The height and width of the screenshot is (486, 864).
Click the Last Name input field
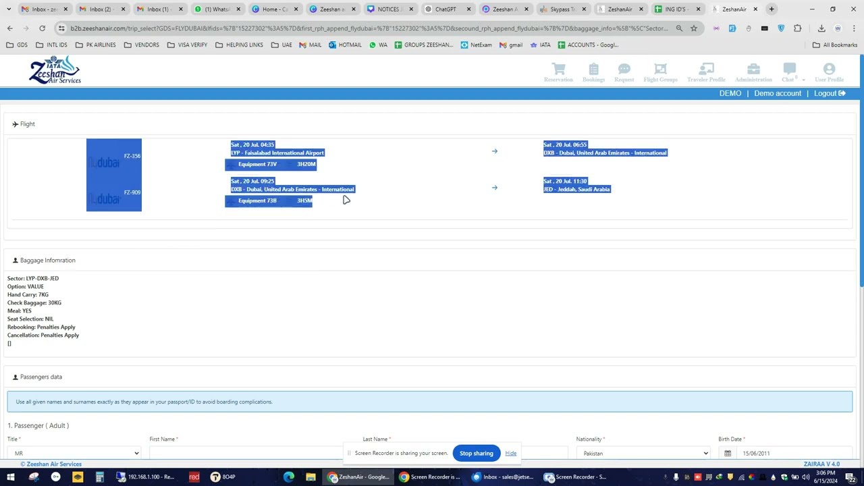tap(465, 453)
